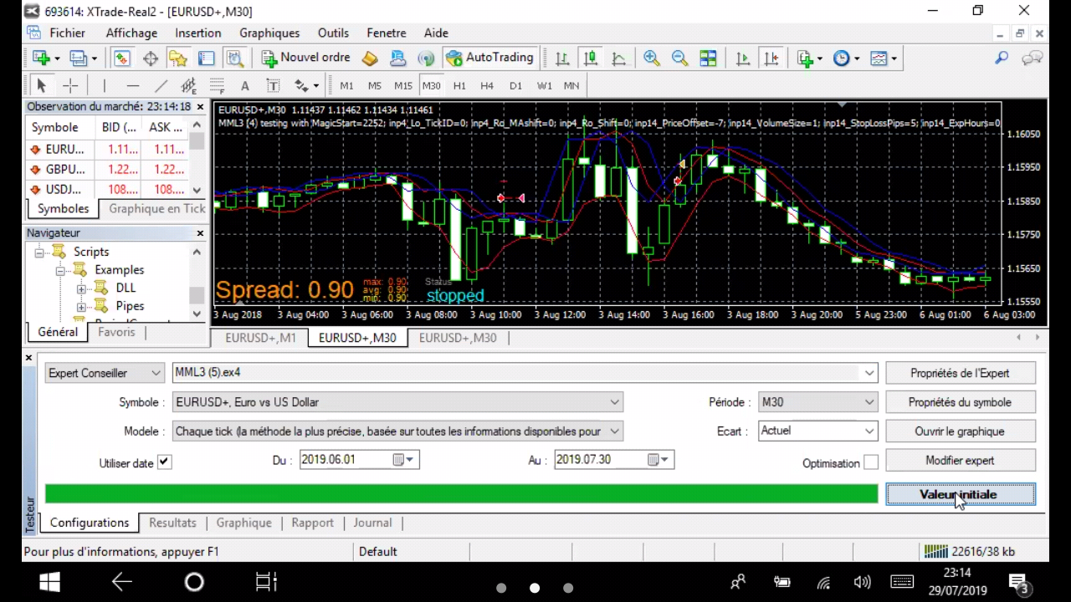The image size is (1071, 602).
Task: Click the Modifier expert button
Action: point(960,461)
